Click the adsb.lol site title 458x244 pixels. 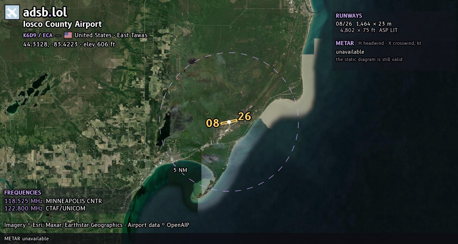coord(45,13)
